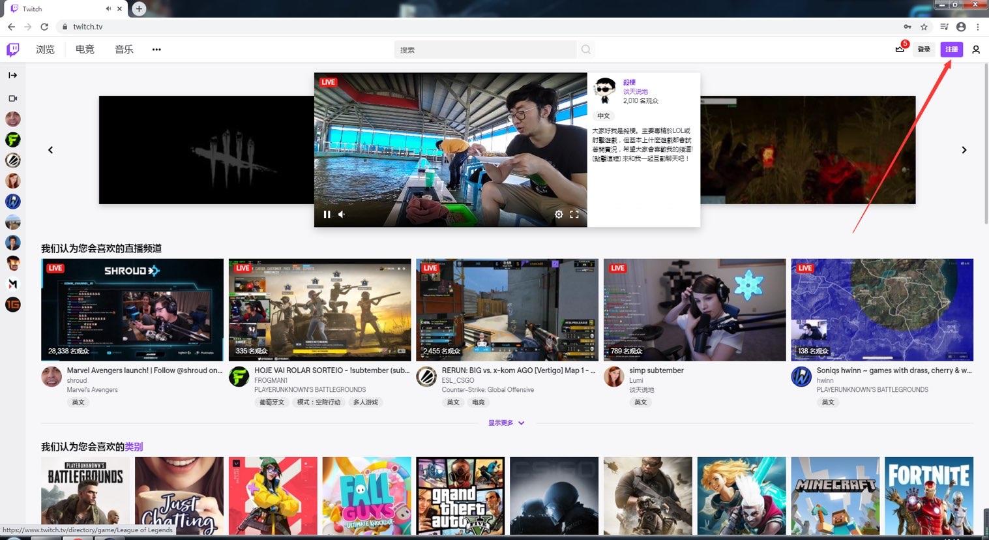Click the hwinn W avatar under its stream card
The height and width of the screenshot is (540, 989).
coord(801,376)
